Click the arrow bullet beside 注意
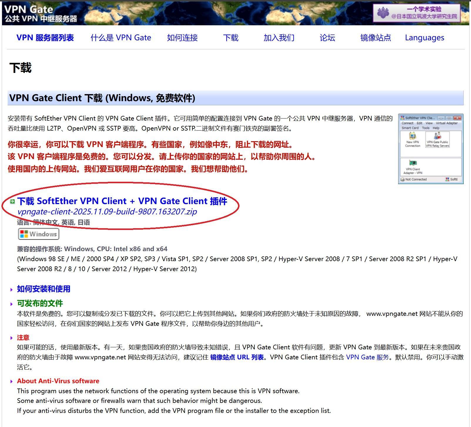Viewport: 471px width, 427px height. 11,338
